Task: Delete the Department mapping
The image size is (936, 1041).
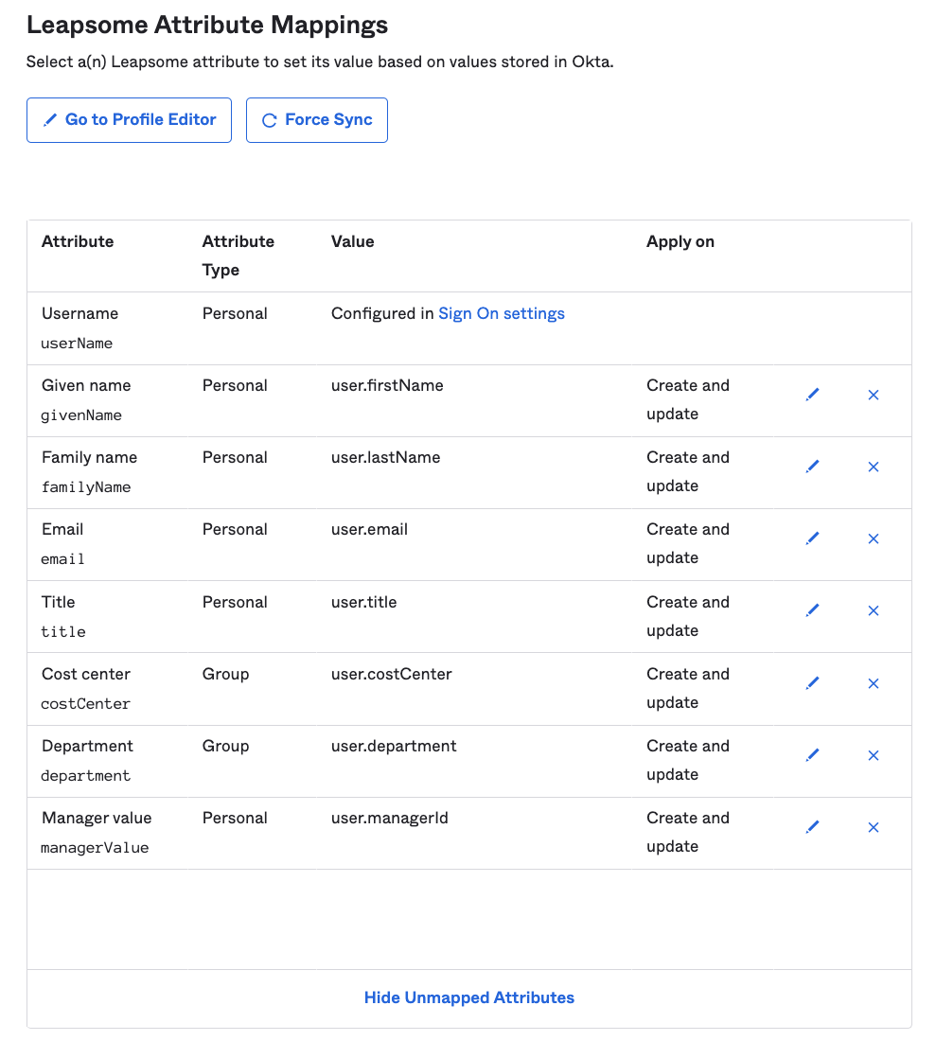Action: (x=874, y=755)
